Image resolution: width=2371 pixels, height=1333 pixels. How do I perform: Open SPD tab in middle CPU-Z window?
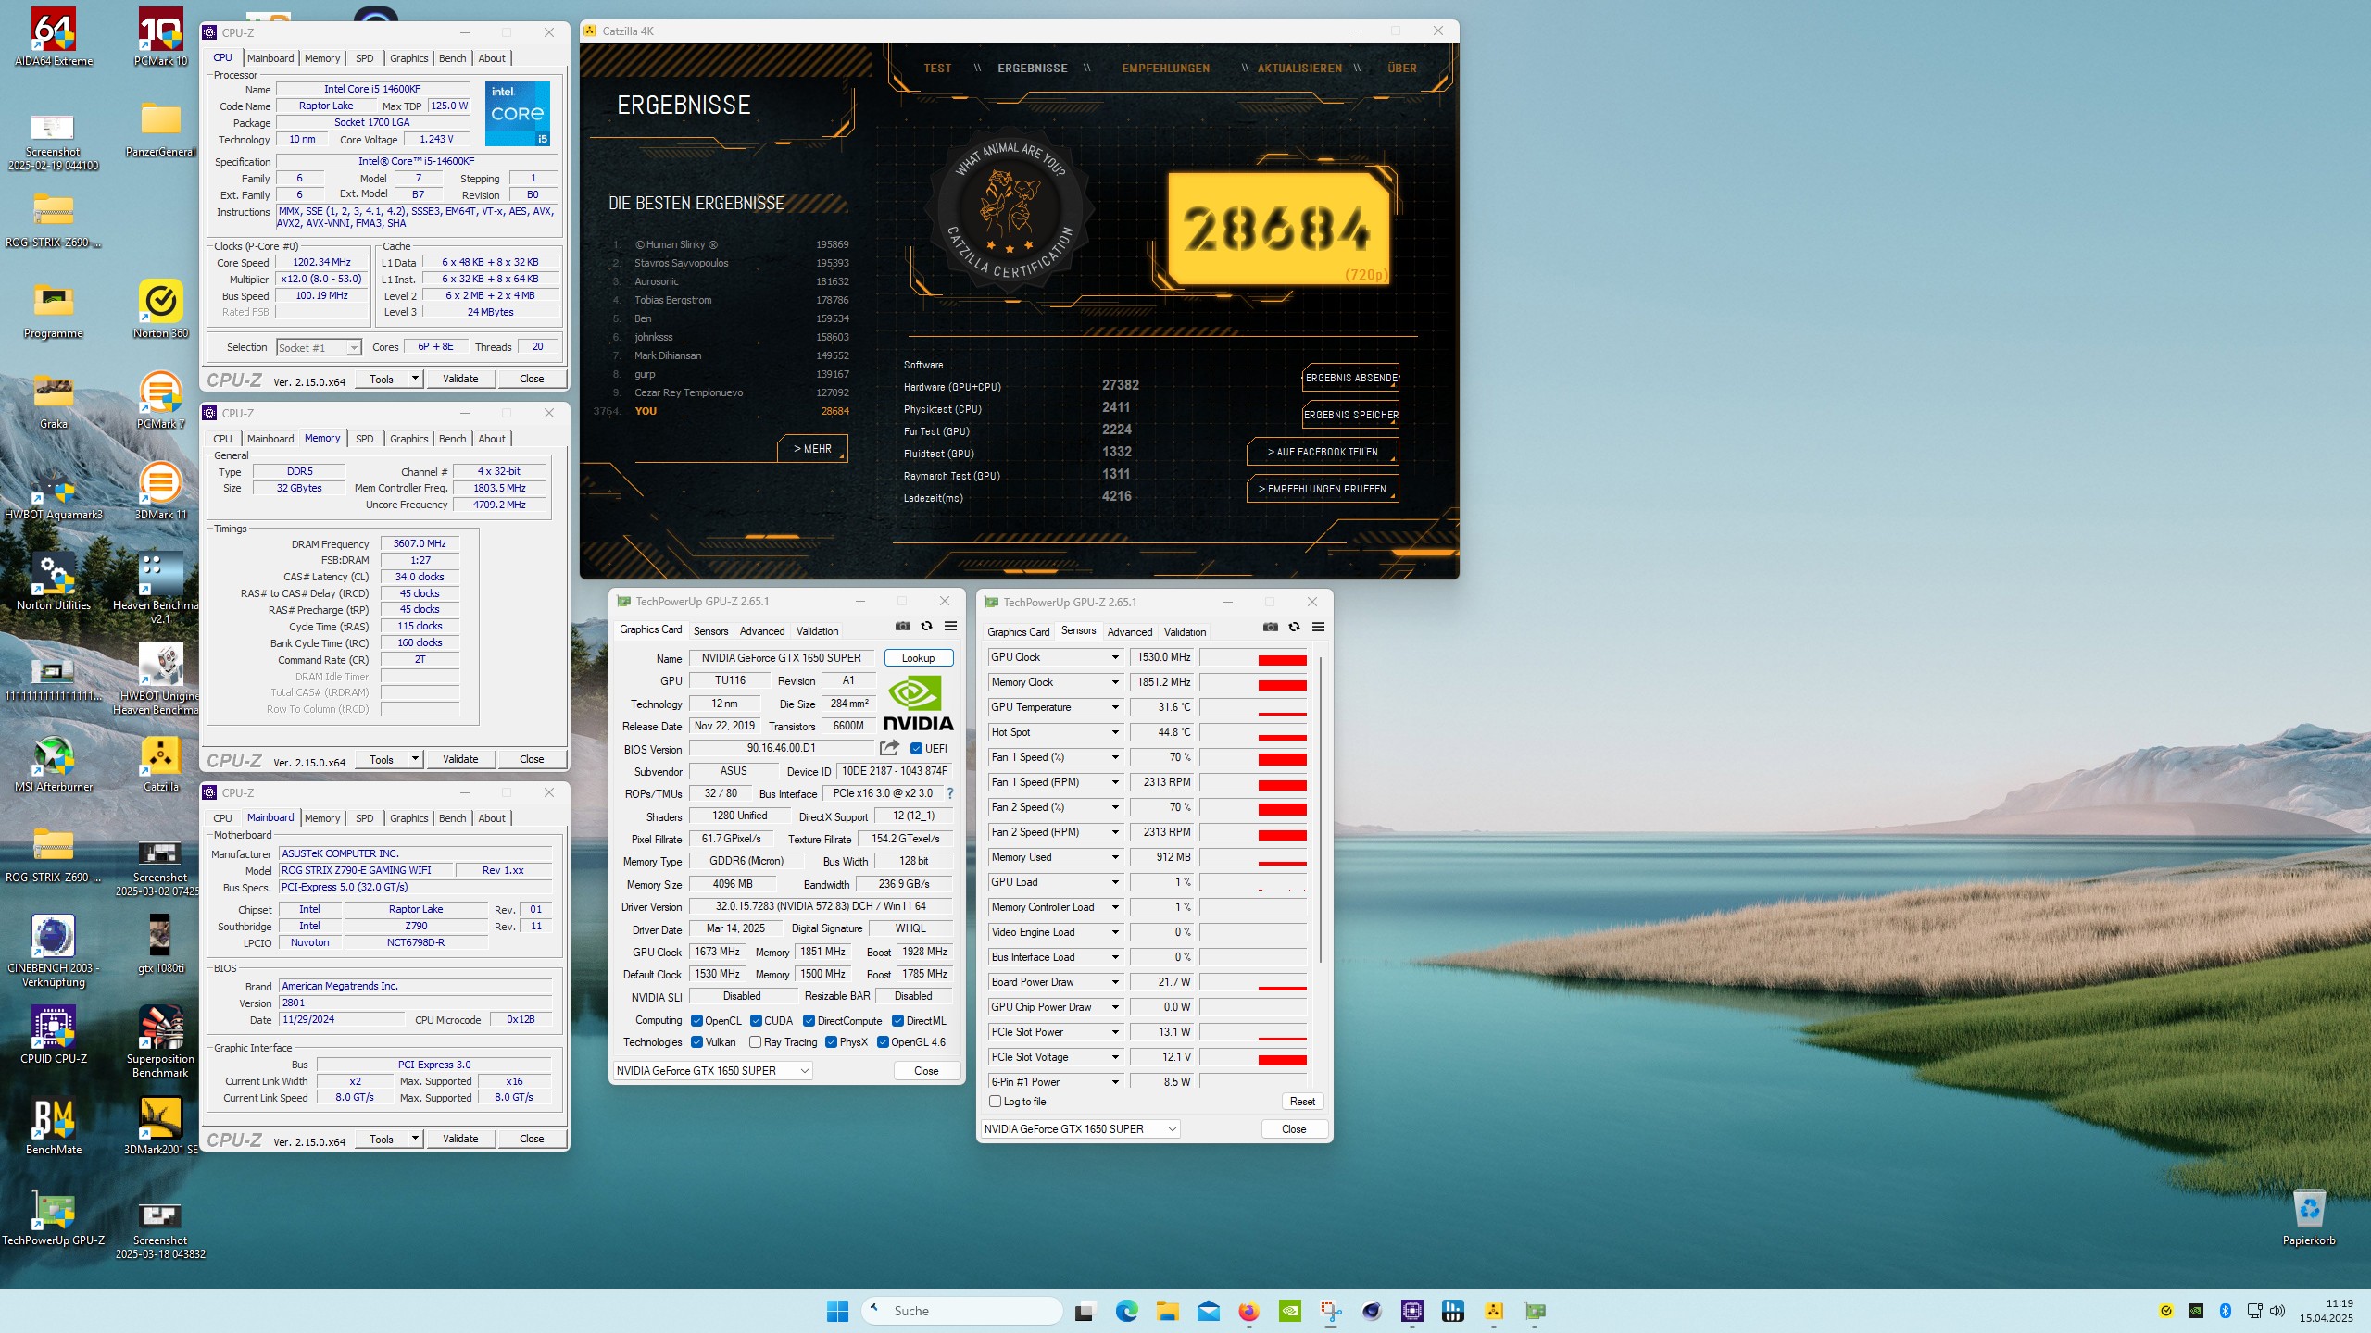point(365,439)
